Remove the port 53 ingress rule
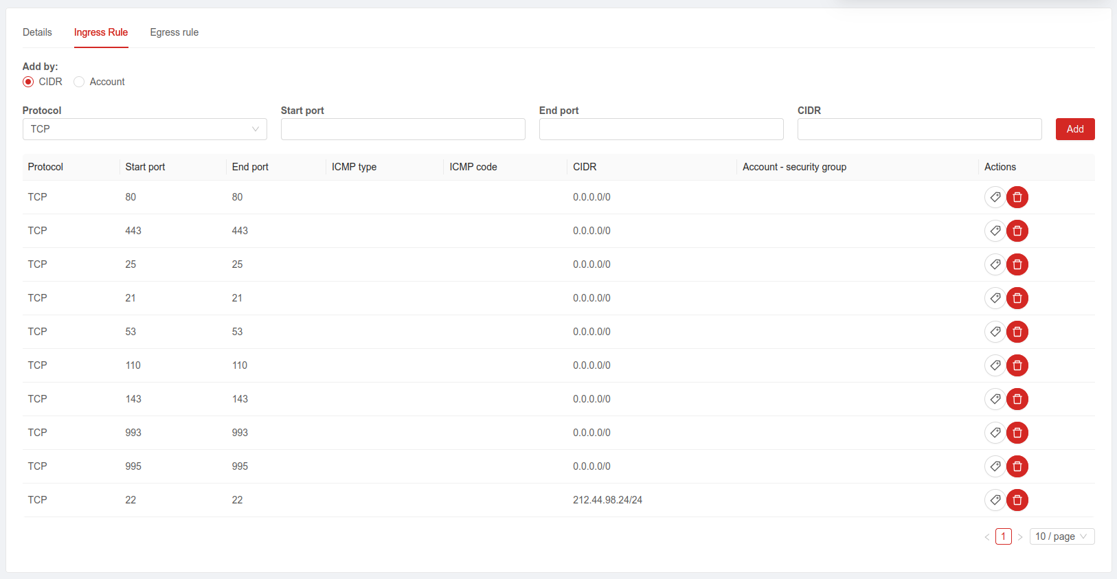The height and width of the screenshot is (579, 1117). tap(1017, 332)
